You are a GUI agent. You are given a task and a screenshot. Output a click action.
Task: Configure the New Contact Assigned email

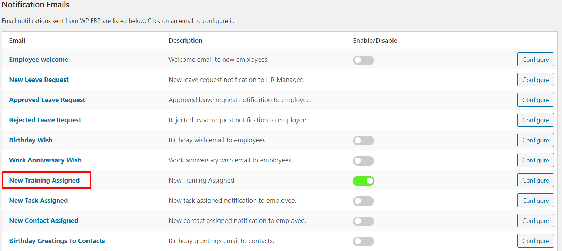(535, 220)
